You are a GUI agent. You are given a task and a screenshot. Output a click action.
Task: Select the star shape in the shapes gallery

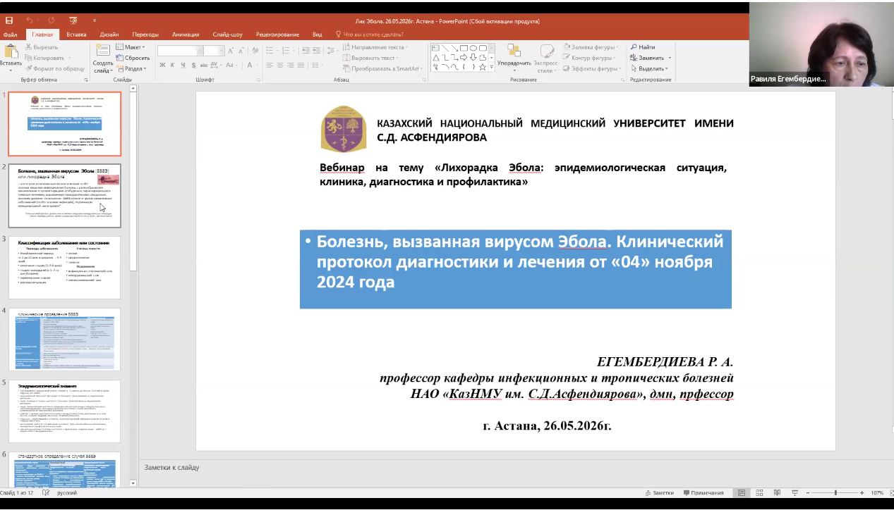[x=482, y=68]
